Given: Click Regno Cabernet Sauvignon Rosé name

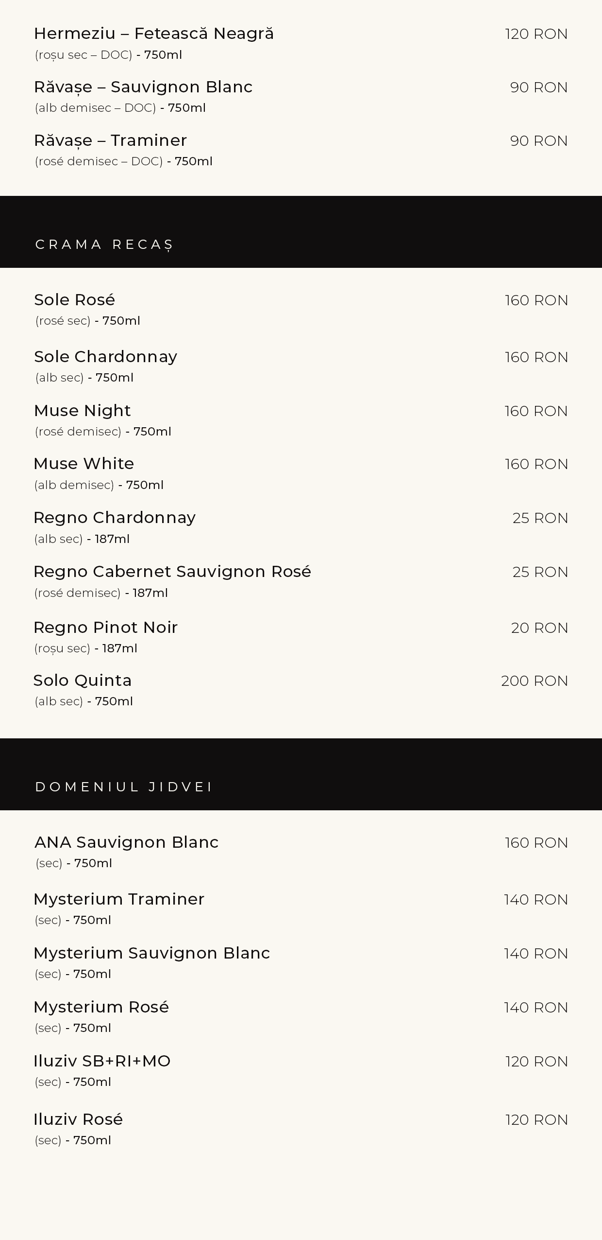Looking at the screenshot, I should 172,572.
